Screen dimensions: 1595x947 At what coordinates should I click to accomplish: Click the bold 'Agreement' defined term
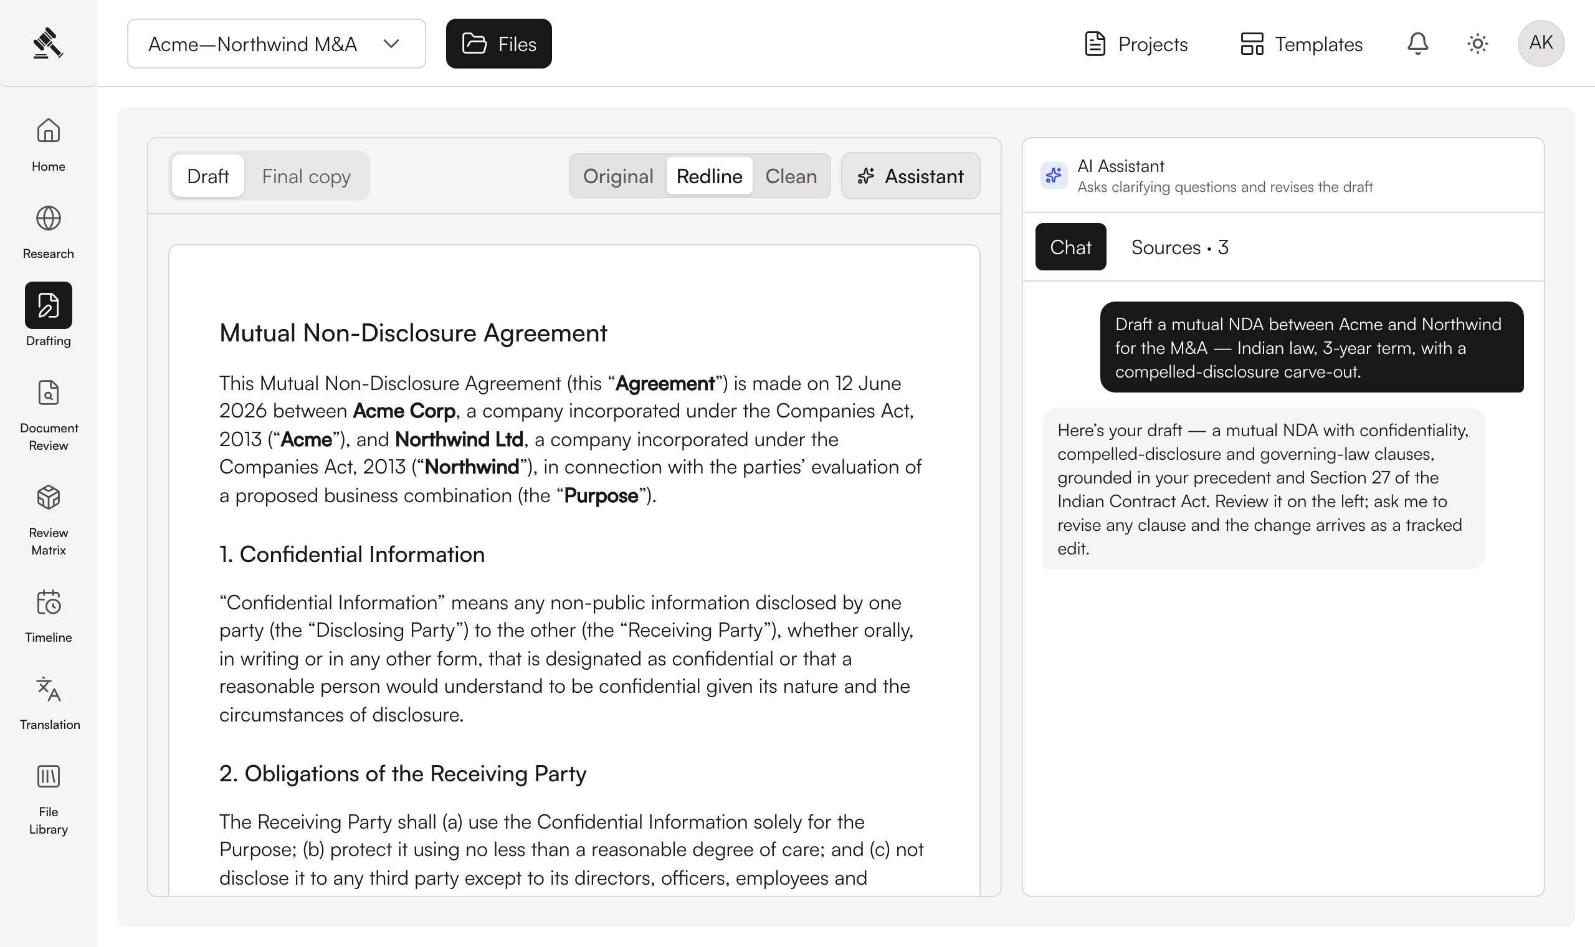click(x=665, y=383)
